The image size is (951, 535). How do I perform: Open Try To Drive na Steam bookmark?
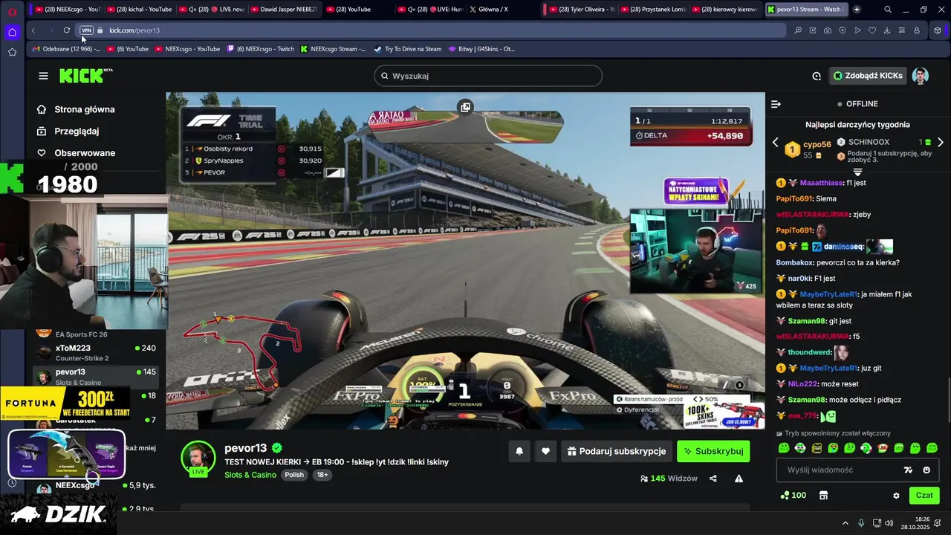408,49
